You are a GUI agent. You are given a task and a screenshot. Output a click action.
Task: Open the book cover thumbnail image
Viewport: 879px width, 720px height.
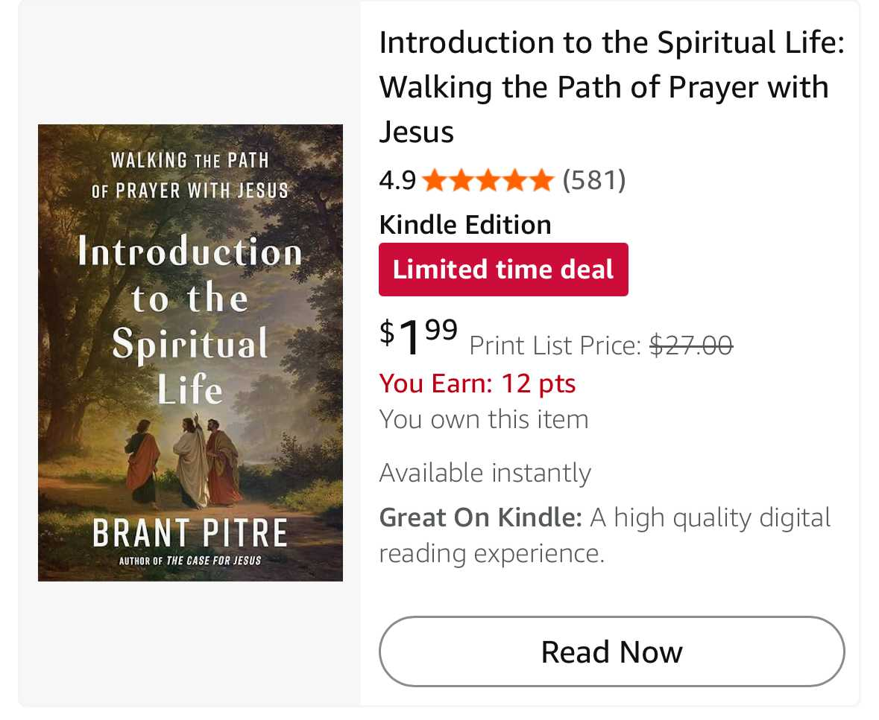tap(190, 352)
